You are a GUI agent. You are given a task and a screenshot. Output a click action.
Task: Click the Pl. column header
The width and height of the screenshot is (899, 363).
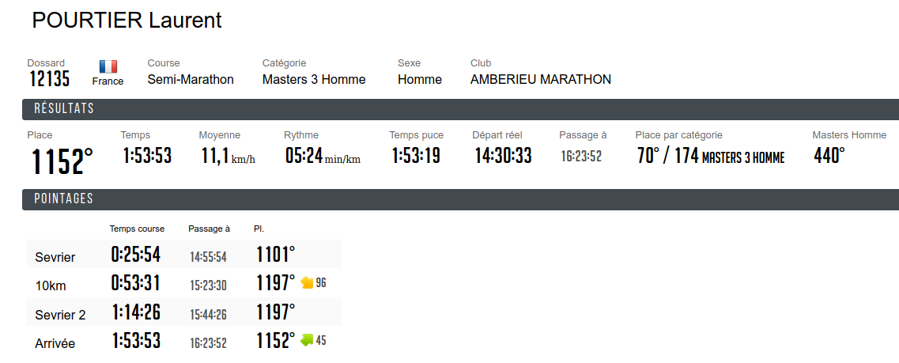pyautogui.click(x=259, y=229)
